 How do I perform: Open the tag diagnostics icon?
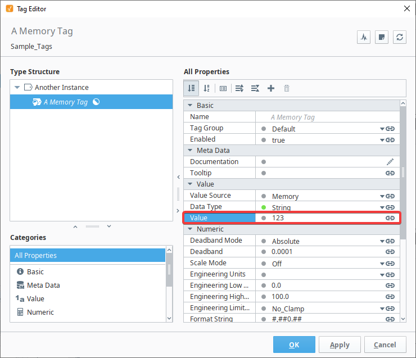tap(364, 37)
